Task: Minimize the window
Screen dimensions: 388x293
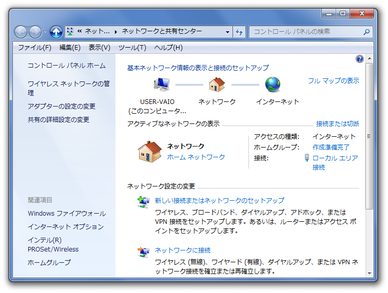Action: 329,13
